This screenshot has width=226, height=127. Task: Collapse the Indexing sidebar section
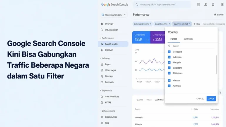(100, 58)
